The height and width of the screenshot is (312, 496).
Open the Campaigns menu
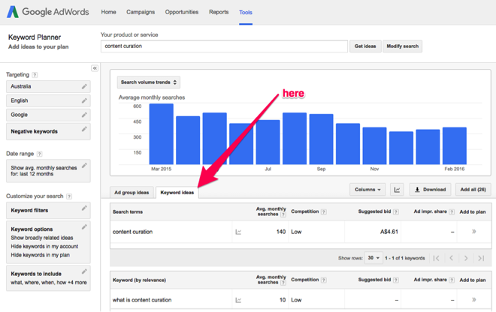click(x=141, y=12)
